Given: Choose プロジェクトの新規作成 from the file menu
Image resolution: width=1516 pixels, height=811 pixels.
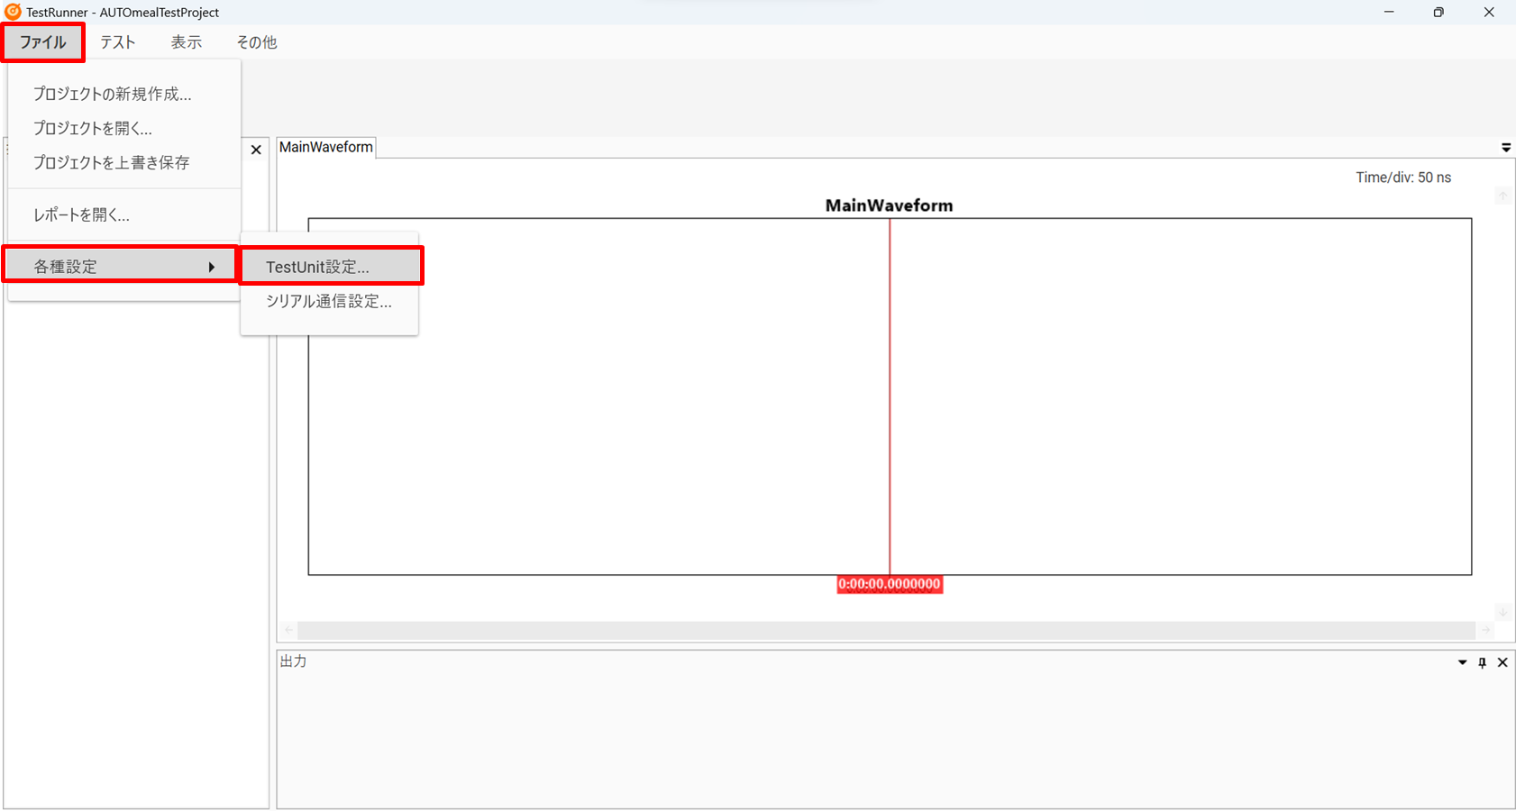Looking at the screenshot, I should click(x=112, y=94).
